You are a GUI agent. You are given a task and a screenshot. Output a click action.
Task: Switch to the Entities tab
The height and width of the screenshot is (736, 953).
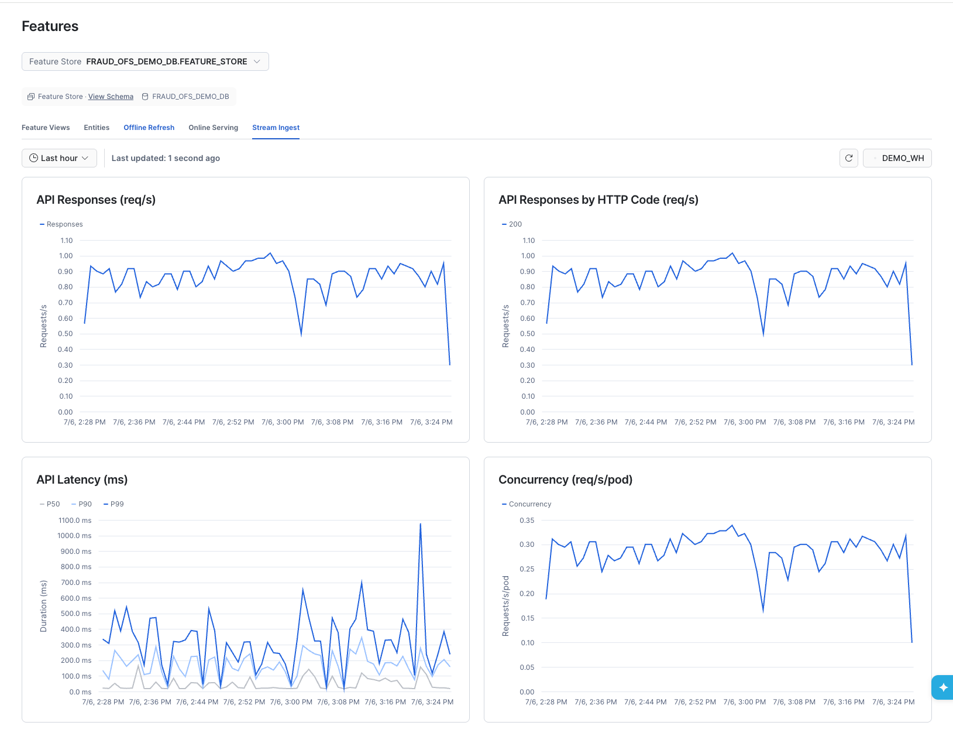coord(97,128)
